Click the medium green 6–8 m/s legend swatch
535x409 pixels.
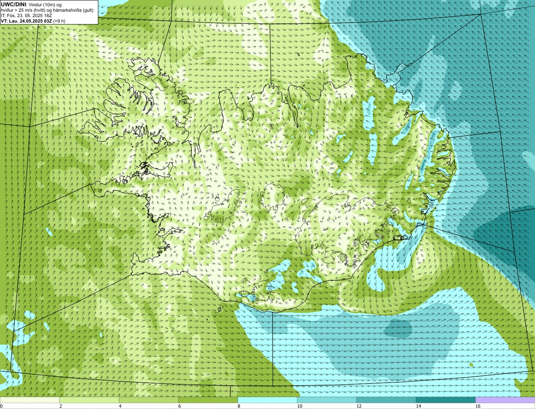click(208, 400)
